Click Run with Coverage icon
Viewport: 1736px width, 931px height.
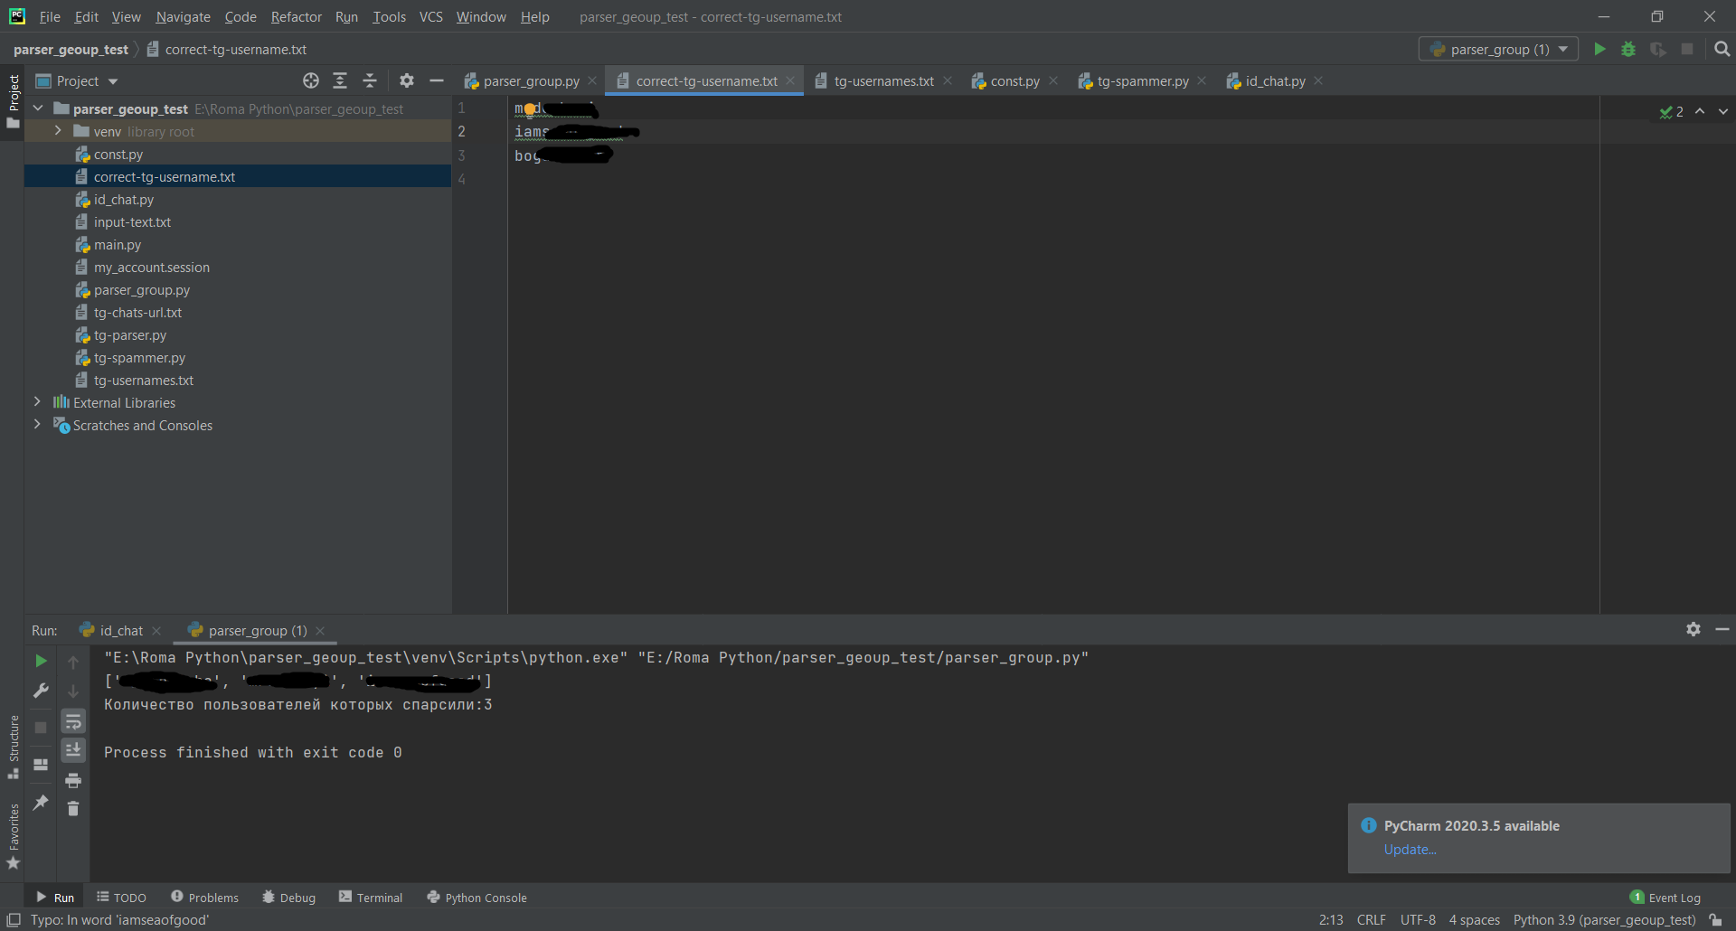(1658, 49)
